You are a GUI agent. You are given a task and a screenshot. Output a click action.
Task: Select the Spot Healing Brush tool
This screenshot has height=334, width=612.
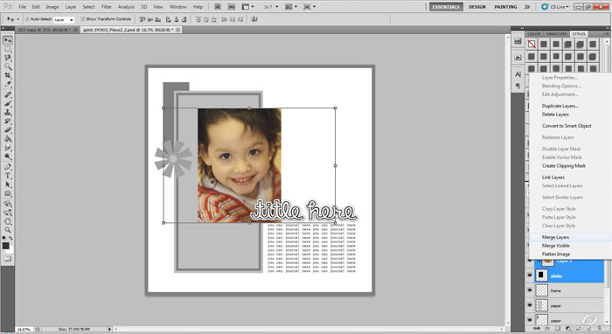click(7, 94)
